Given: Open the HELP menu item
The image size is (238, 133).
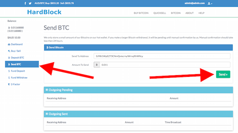Looking at the screenshot, I should [201, 13].
